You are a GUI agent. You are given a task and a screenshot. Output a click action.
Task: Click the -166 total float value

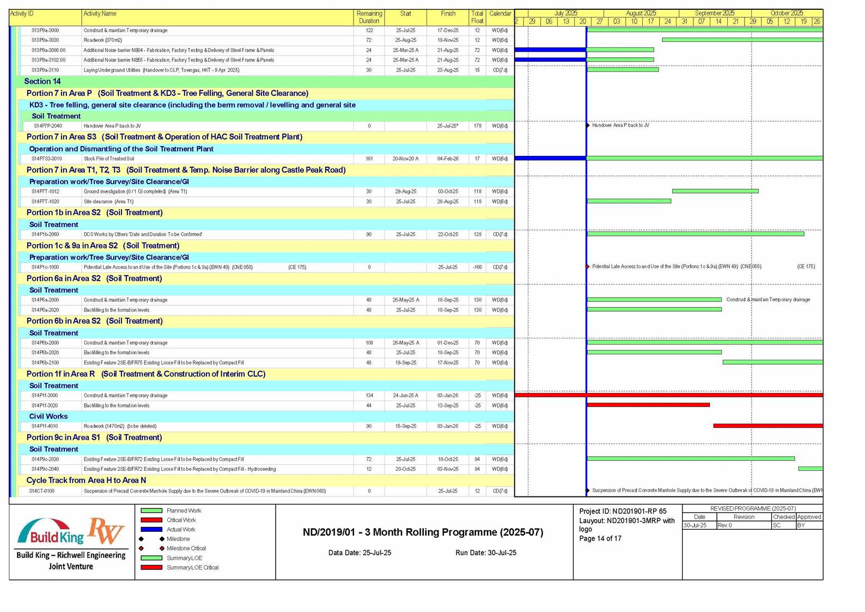tap(477, 267)
